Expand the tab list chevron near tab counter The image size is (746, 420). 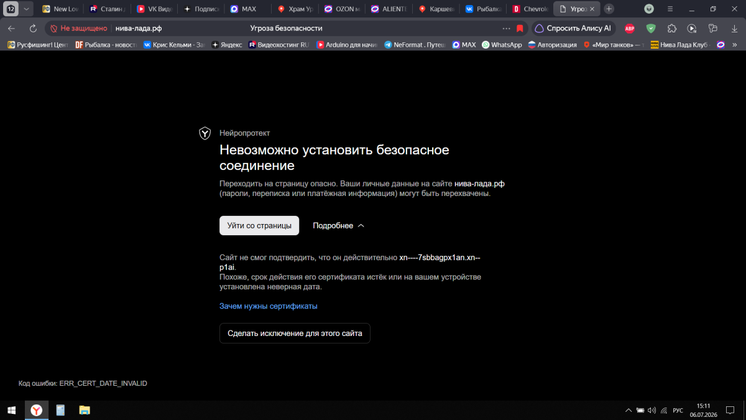(x=26, y=9)
